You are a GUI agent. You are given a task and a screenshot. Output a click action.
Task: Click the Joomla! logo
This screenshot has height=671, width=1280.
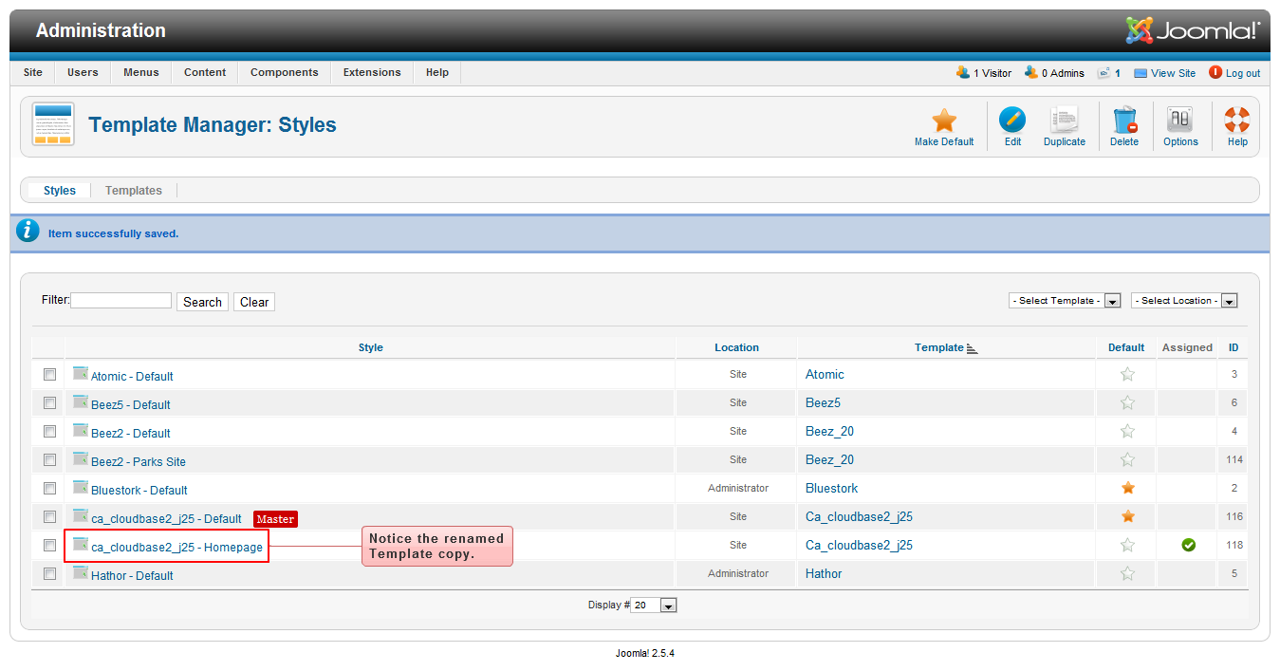1193,30
